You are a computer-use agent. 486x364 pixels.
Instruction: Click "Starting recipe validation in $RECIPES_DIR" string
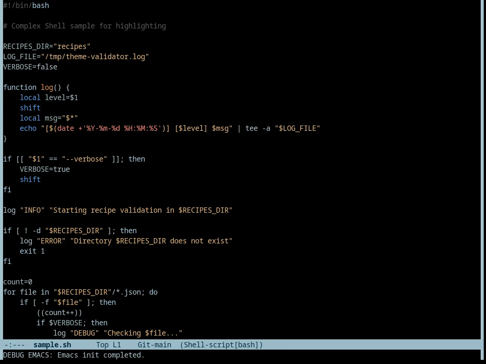[x=141, y=210]
